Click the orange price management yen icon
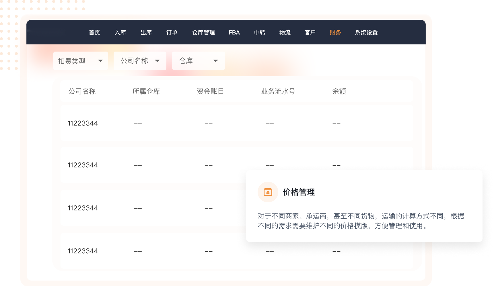The height and width of the screenshot is (288, 494). tap(268, 192)
